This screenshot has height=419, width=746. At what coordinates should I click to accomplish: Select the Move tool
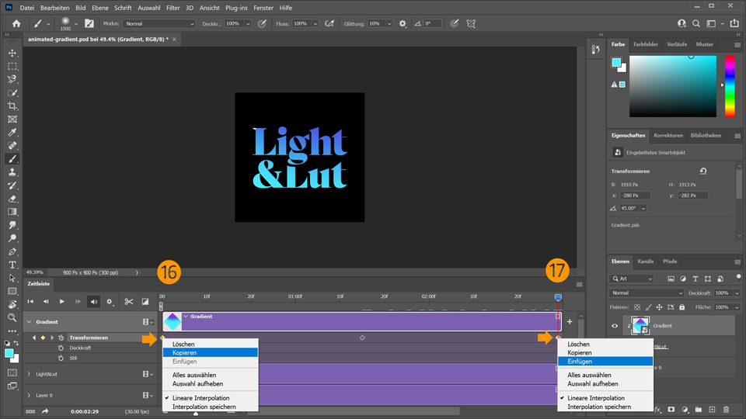12,53
